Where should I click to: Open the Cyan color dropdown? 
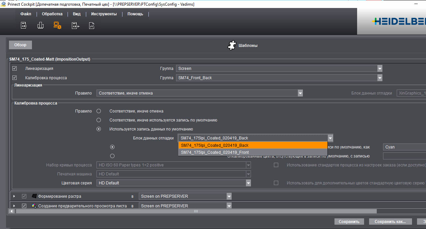pyautogui.click(x=404, y=147)
